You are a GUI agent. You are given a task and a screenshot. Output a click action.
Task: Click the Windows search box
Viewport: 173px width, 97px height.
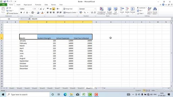point(28,95)
